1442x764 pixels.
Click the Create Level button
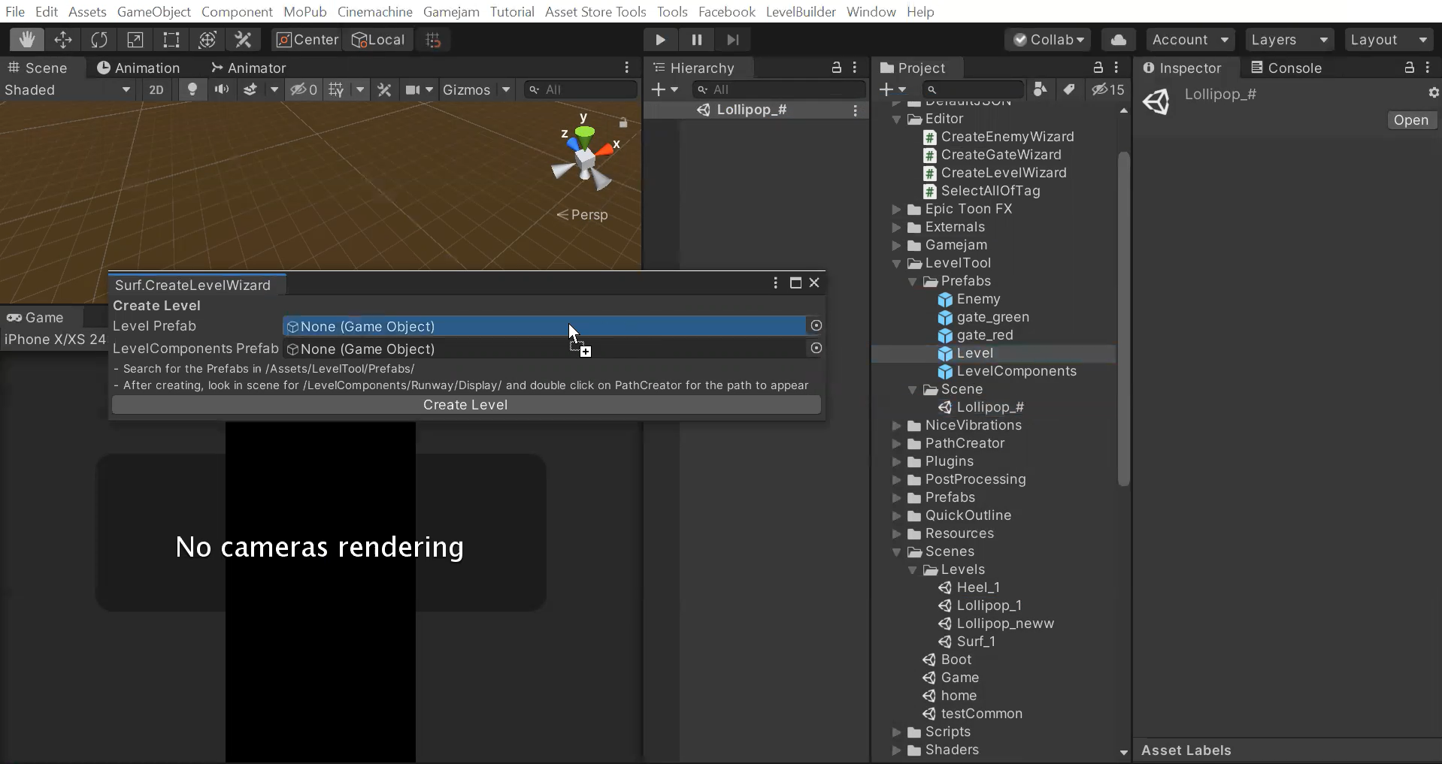(x=465, y=405)
